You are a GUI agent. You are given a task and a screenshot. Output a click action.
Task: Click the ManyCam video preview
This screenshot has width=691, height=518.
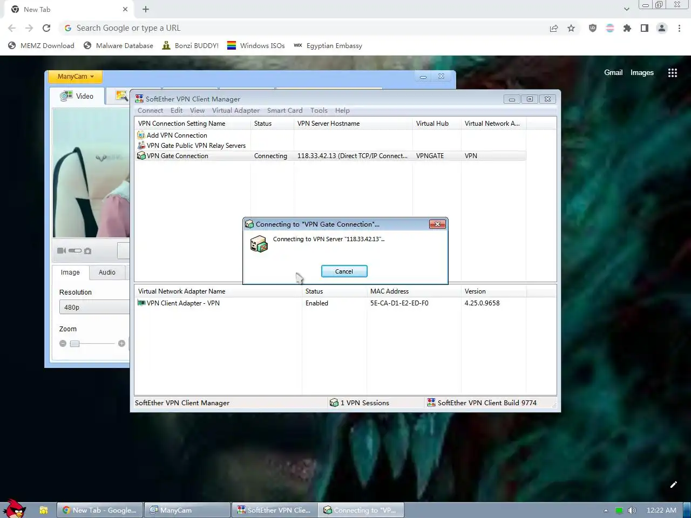coord(91,173)
